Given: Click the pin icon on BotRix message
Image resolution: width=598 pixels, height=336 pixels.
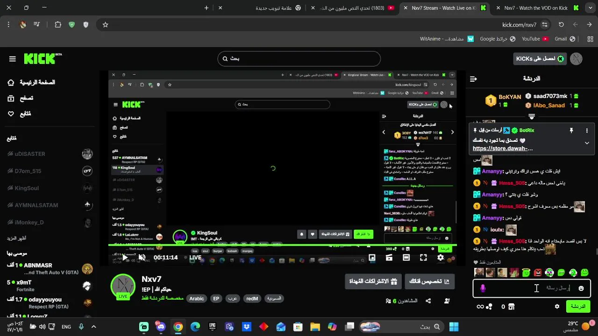Looking at the screenshot, I should pos(571,131).
